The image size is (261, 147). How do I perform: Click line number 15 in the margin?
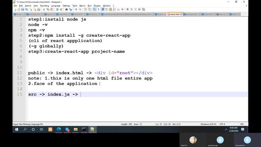tap(20, 94)
